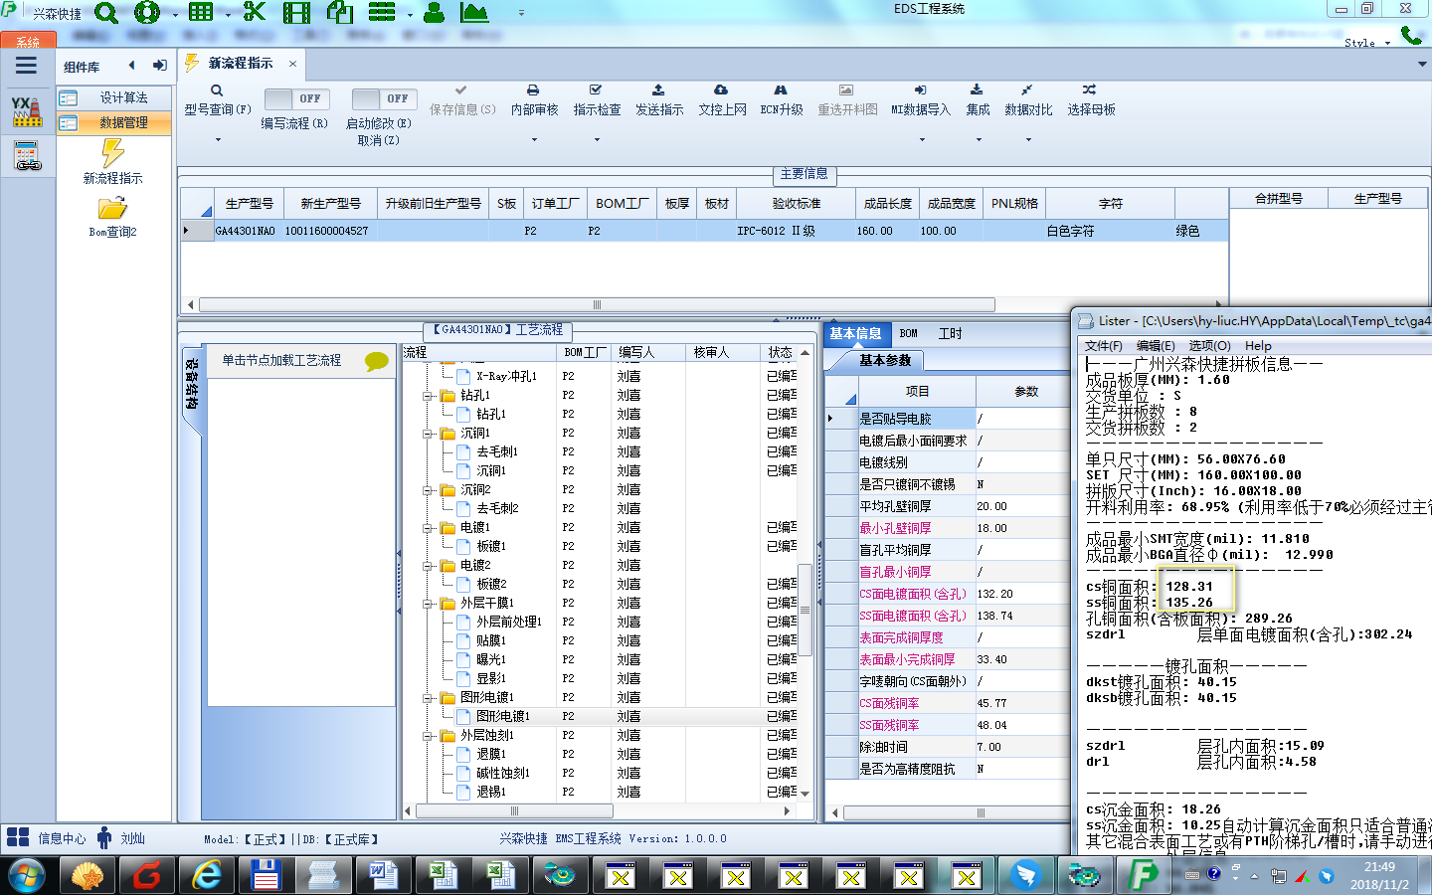Collapse the 图形电镀1 folder node
Screen dimensions: 1432x895
(x=429, y=697)
